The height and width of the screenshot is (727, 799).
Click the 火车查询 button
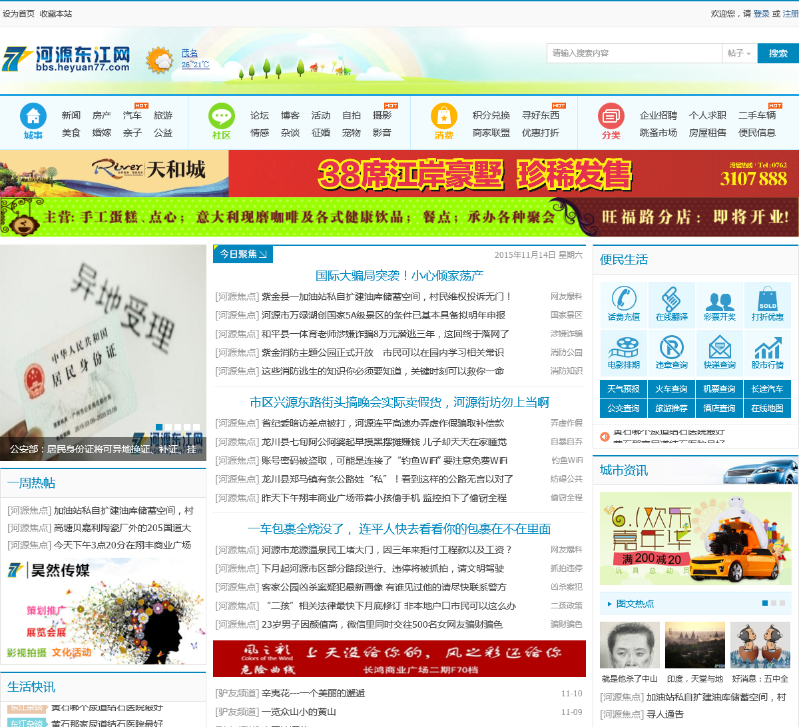coord(671,388)
